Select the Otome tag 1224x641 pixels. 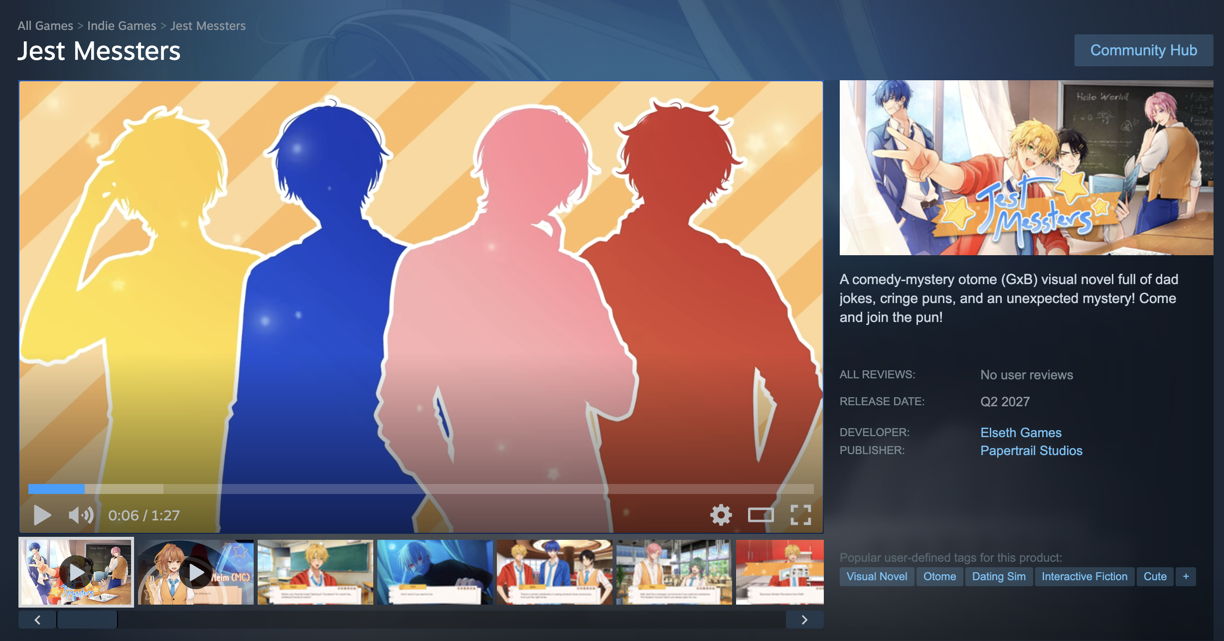tap(939, 576)
